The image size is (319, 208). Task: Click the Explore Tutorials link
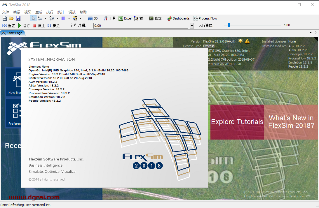pos(237,122)
